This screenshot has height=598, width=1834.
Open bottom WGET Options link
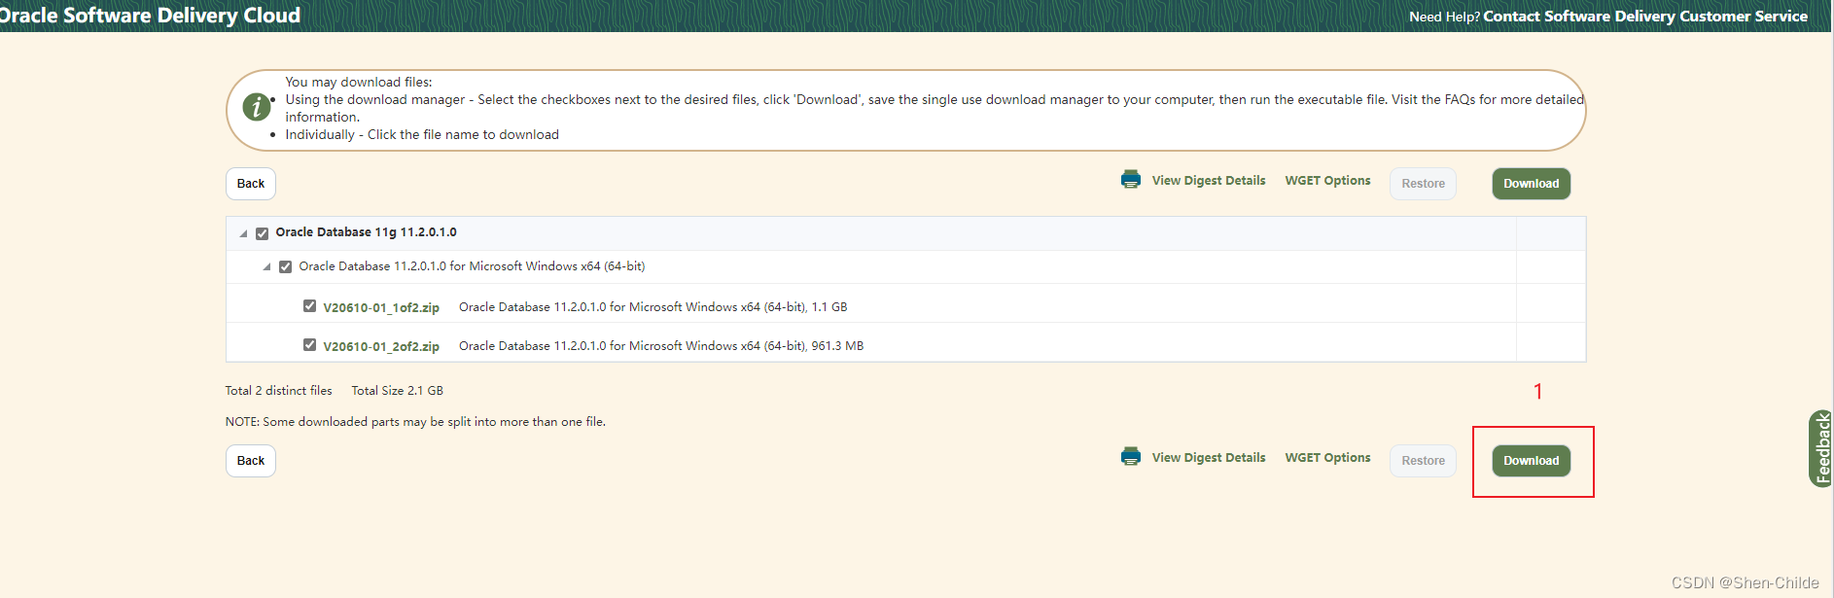[1327, 458]
